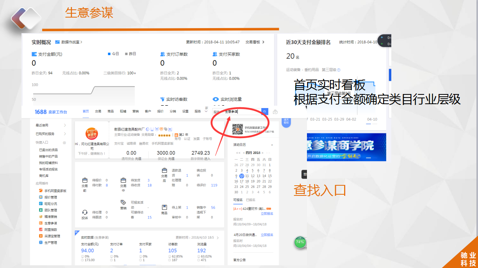Open the 客户 nav menu

pos(148,112)
